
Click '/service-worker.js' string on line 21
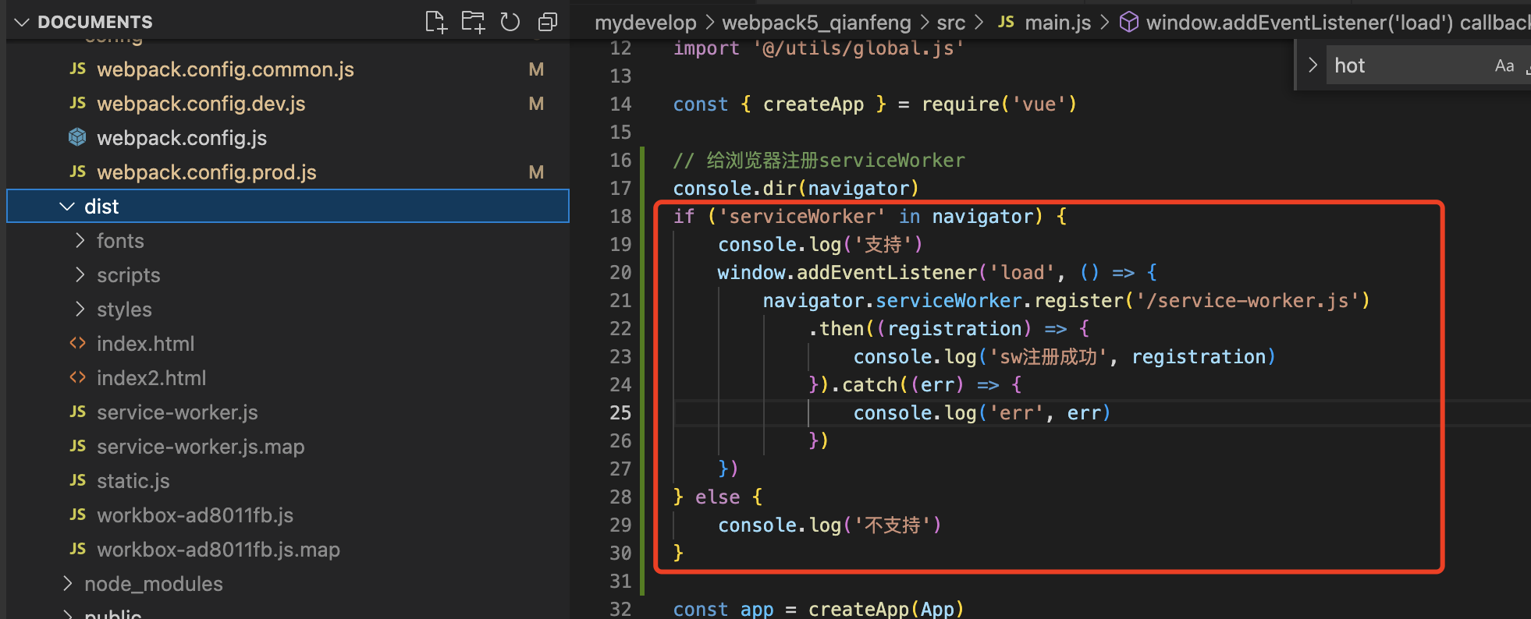click(1248, 300)
